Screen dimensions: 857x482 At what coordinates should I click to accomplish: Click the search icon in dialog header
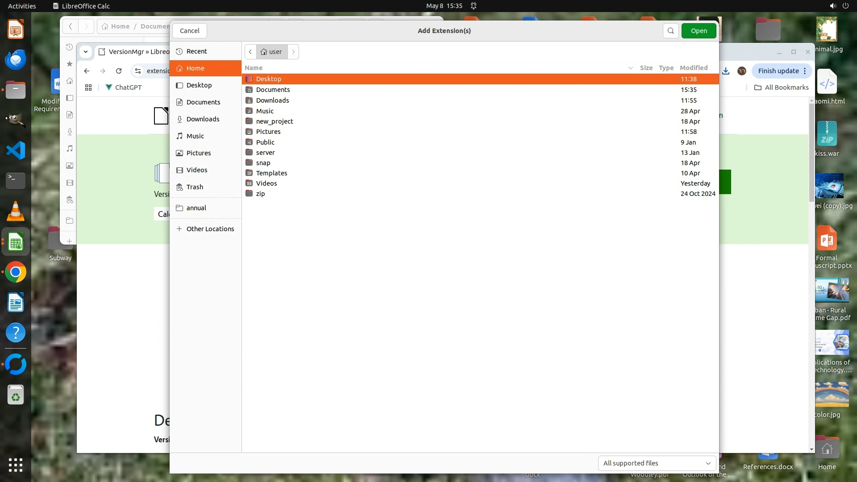click(670, 31)
